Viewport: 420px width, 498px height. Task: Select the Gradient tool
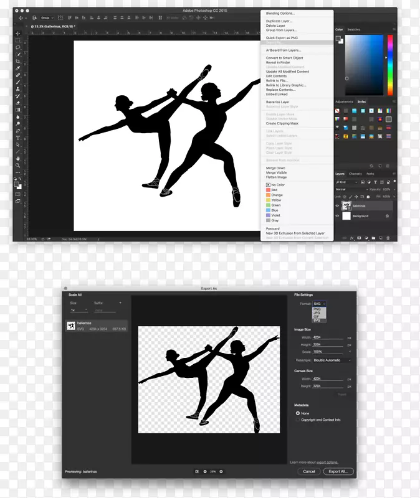coord(18,110)
